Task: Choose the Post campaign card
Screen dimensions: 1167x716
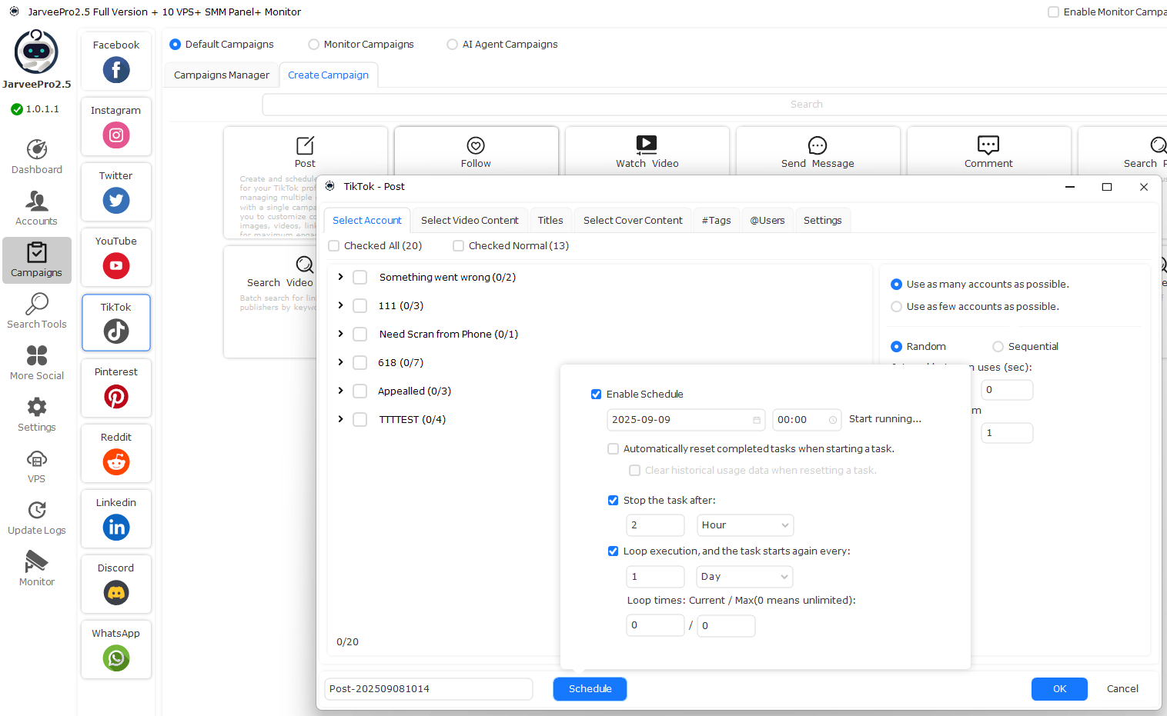Action: (x=305, y=152)
